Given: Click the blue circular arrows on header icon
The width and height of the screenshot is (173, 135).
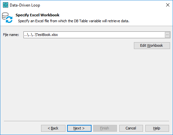Looking at the screenshot, I should point(9,20).
